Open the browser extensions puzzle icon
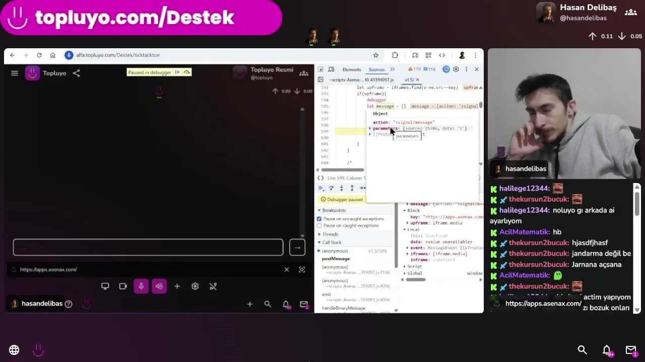 [395, 55]
